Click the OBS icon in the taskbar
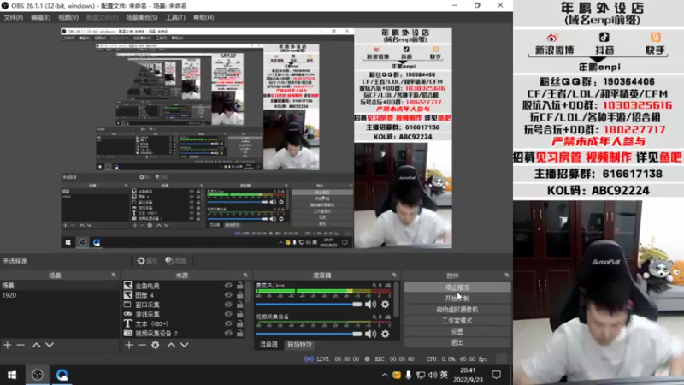Screen dimensions: 684x385 pos(38,375)
